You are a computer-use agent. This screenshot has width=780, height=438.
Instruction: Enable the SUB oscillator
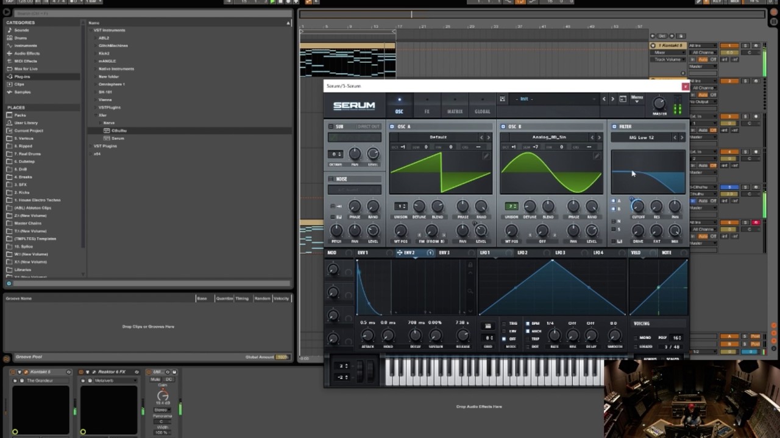(x=331, y=127)
